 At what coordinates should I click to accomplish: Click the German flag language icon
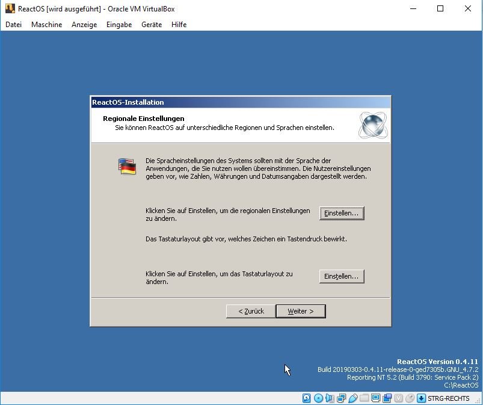point(128,167)
